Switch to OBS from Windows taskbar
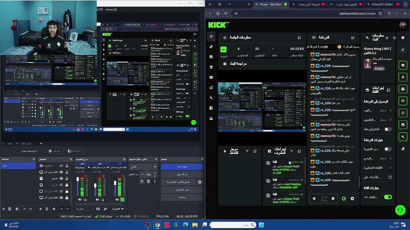Image resolution: width=410 pixels, height=230 pixels. click(x=148, y=225)
